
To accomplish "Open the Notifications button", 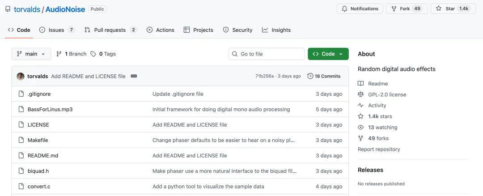I will pyautogui.click(x=360, y=9).
